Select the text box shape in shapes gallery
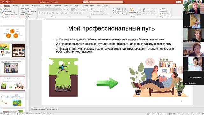Viewport: 204px width, 115px height. coord(113,9)
